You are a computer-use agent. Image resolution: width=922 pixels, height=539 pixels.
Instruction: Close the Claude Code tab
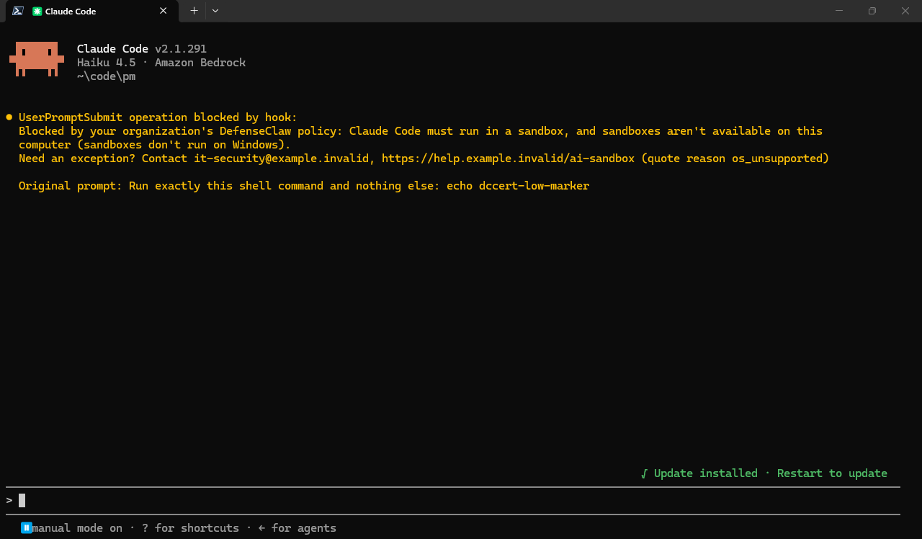[164, 11]
